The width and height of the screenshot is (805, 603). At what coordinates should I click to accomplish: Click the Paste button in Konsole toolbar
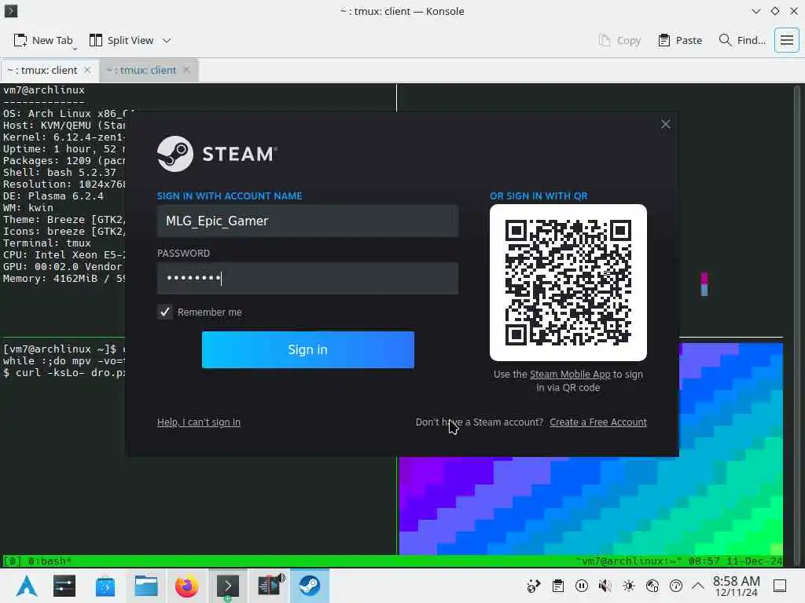680,40
